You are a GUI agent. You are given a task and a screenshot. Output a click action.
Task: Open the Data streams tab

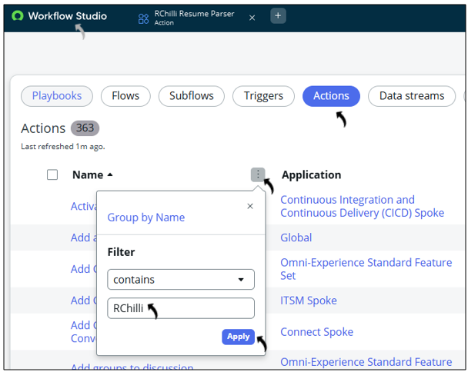(x=411, y=96)
